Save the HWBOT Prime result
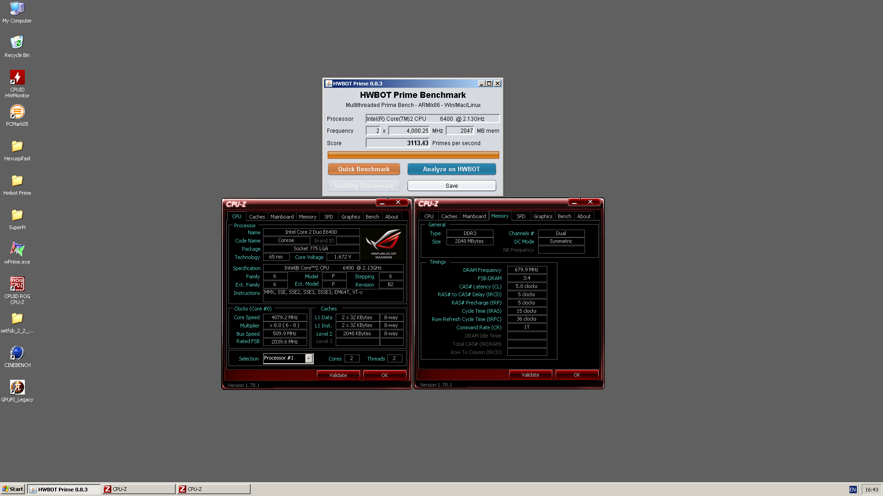This screenshot has height=496, width=883. [452, 186]
